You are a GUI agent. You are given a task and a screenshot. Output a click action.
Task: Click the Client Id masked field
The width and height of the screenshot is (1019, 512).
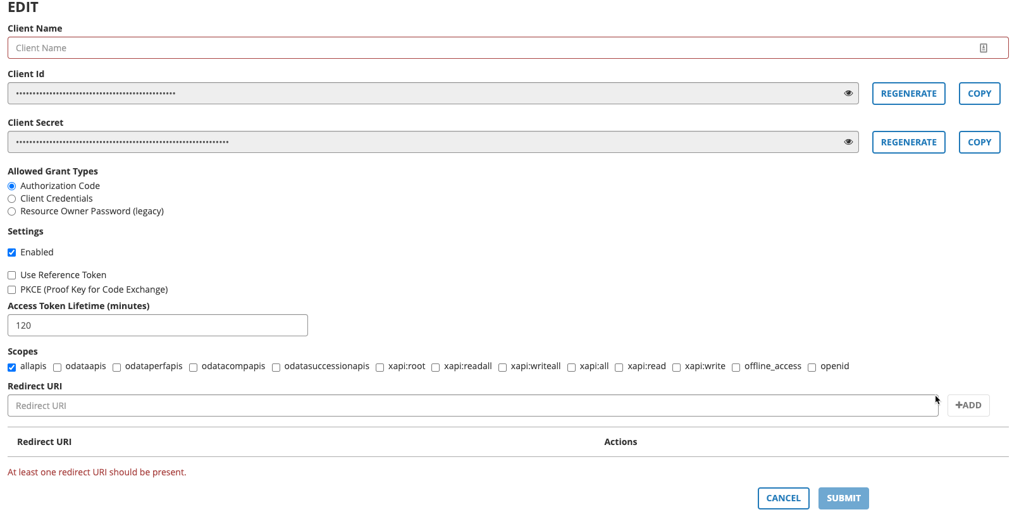coord(433,94)
